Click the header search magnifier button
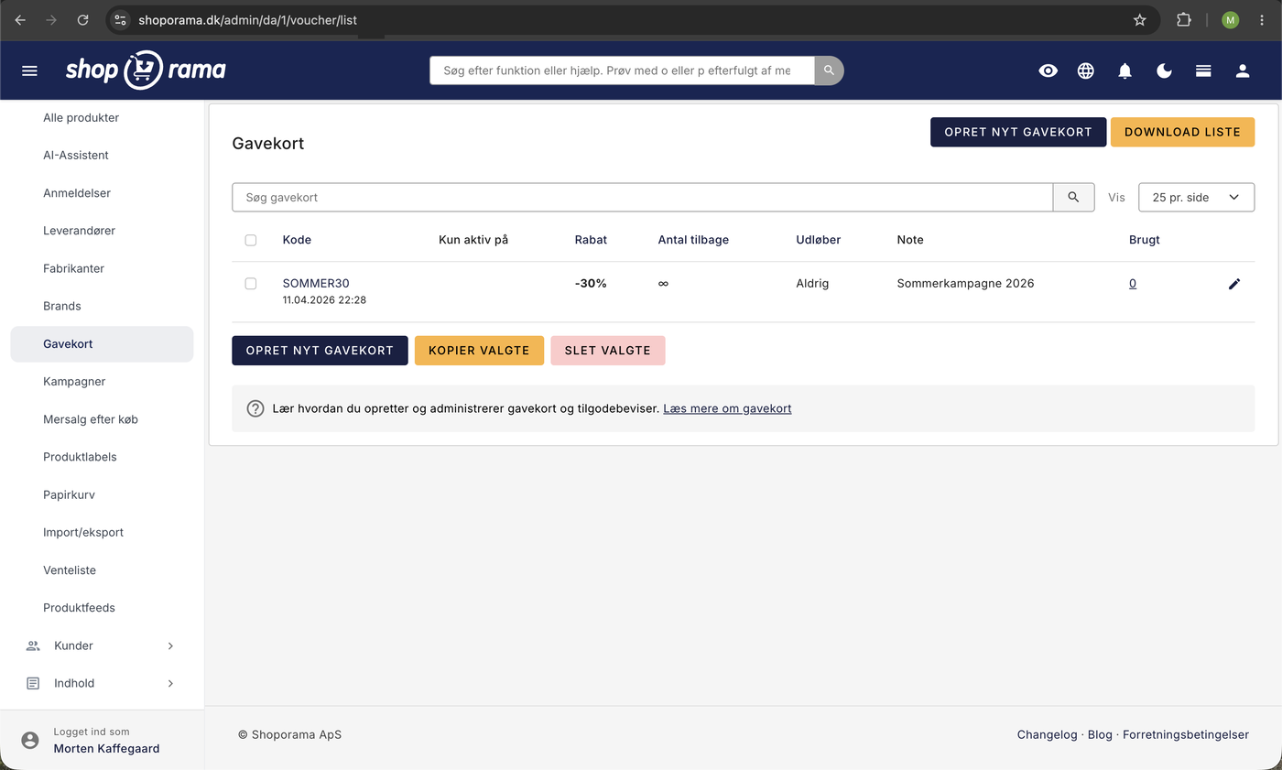Viewport: 1282px width, 770px height. [829, 70]
